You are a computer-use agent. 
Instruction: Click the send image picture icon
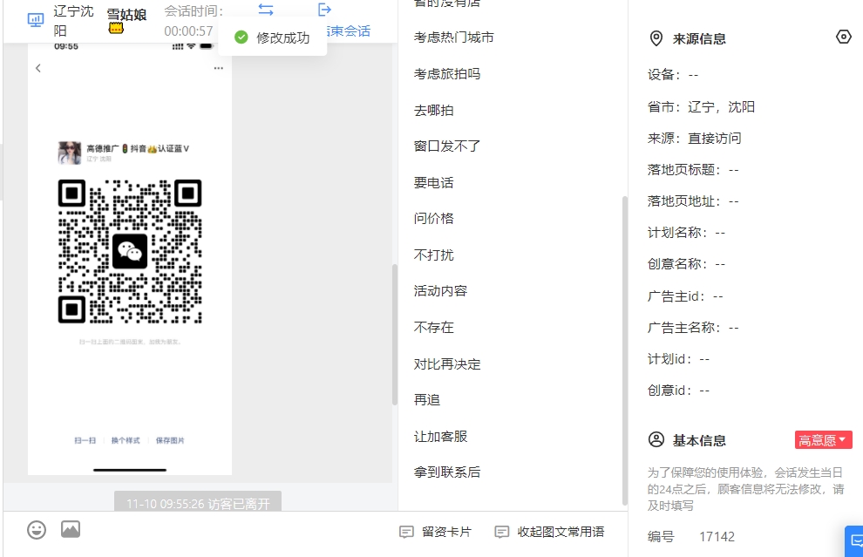71,529
